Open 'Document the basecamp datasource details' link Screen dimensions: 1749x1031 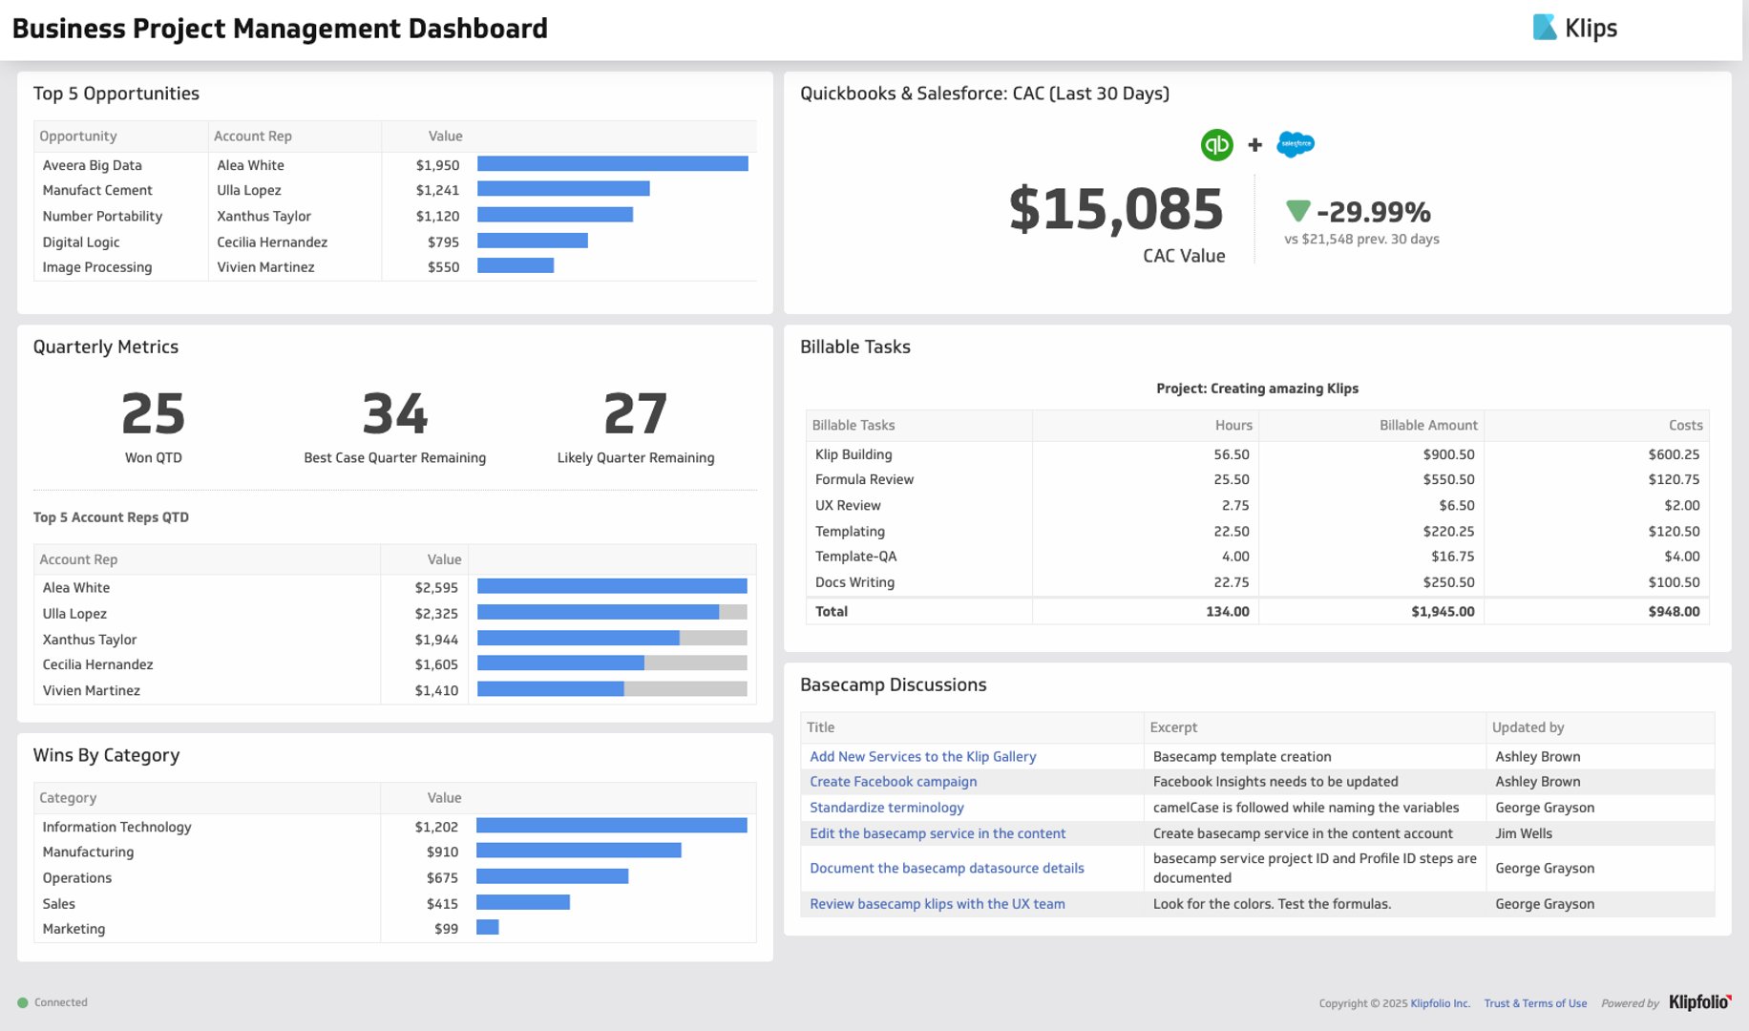(x=946, y=868)
